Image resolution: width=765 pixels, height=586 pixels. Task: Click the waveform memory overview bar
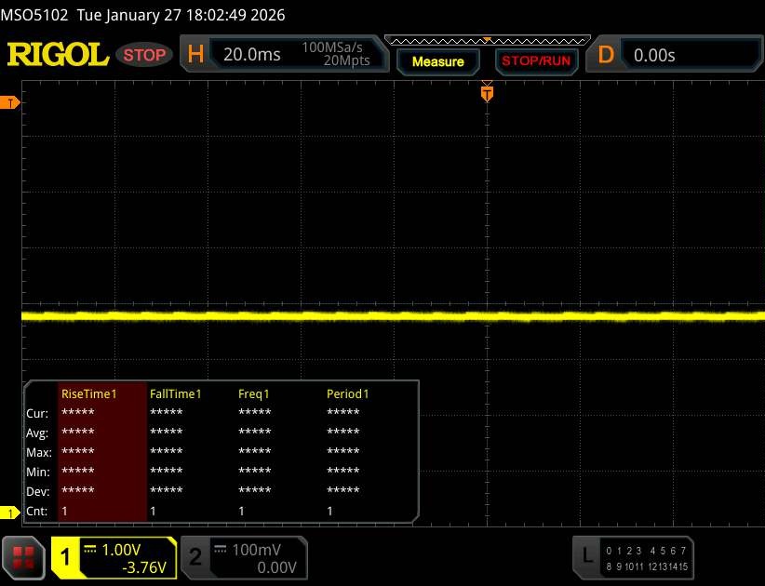click(x=487, y=40)
